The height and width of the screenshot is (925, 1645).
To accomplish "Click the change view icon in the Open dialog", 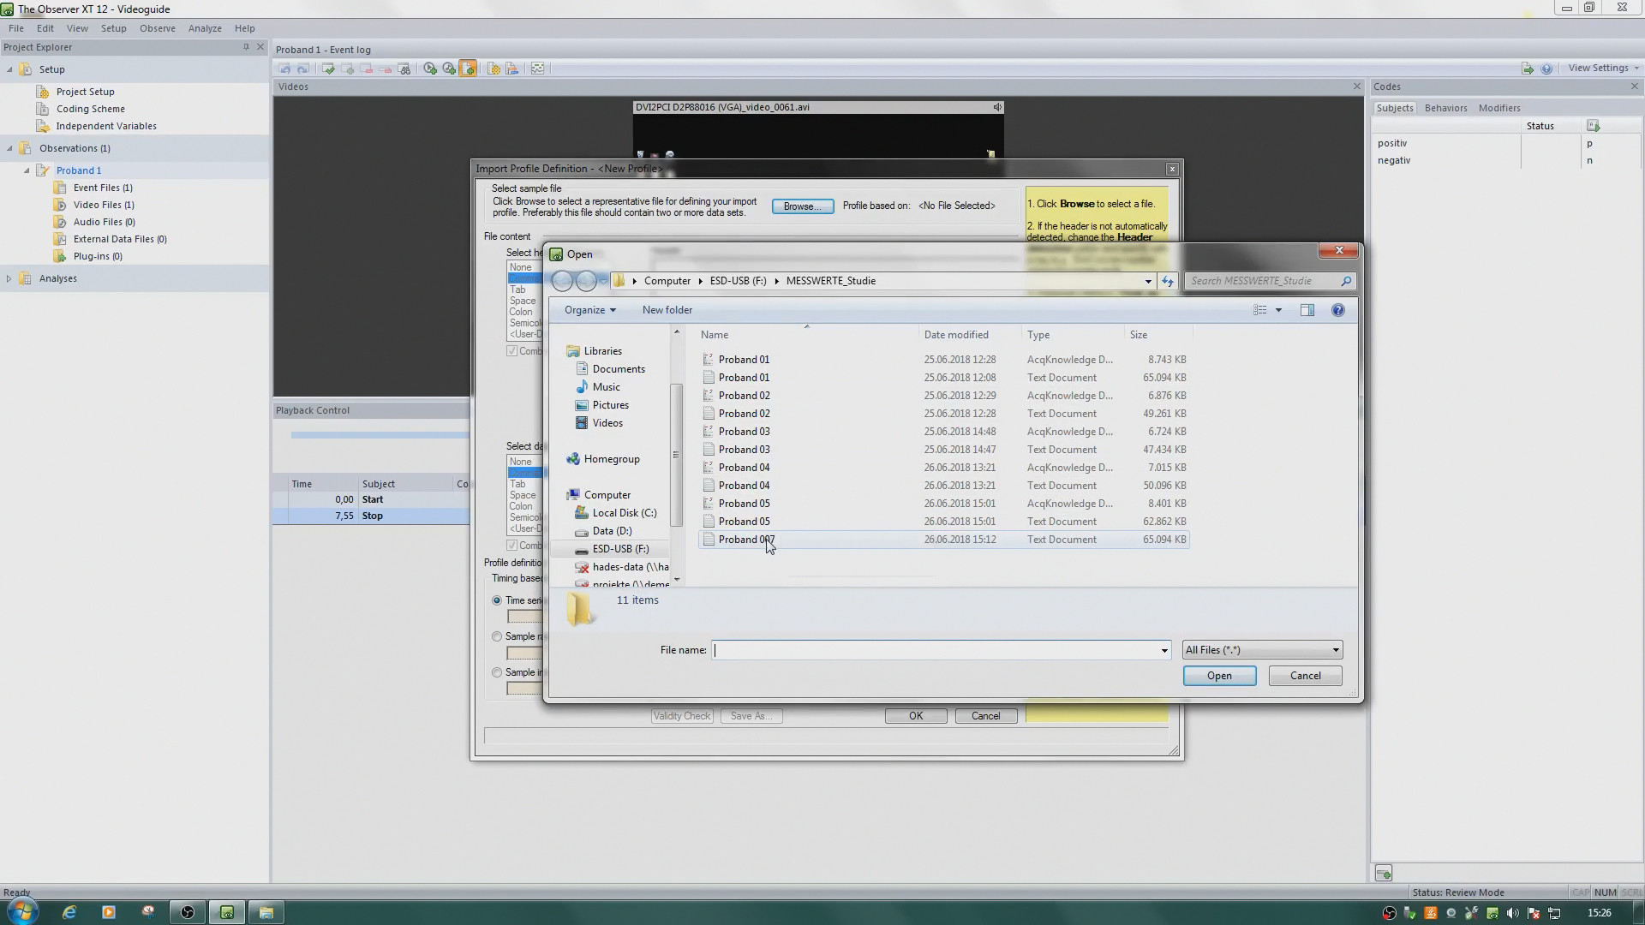I will 1260,310.
